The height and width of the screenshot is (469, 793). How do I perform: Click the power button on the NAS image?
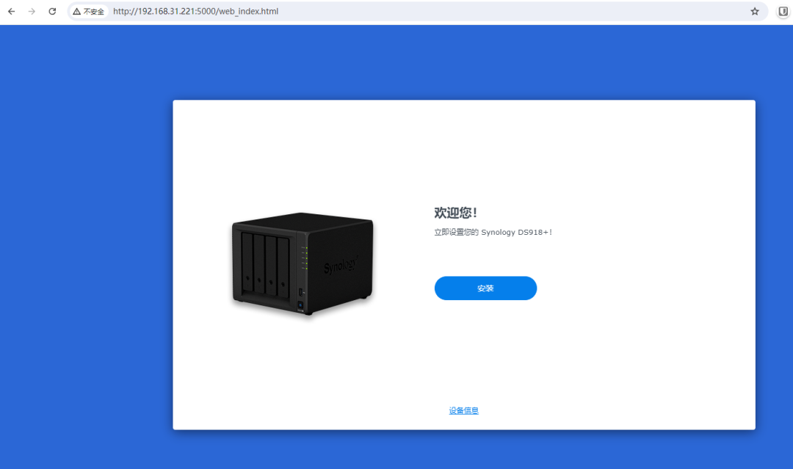pyautogui.click(x=300, y=306)
